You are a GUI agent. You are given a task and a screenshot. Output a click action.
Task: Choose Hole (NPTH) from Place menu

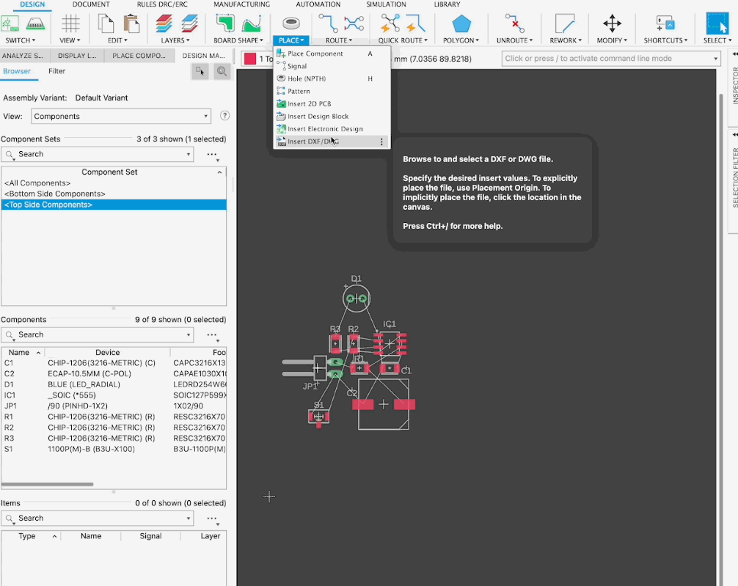pyautogui.click(x=307, y=78)
